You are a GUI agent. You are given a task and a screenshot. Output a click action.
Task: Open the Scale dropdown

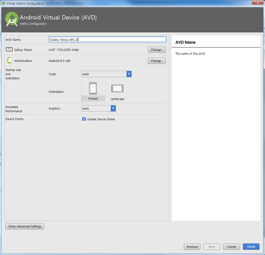point(107,74)
